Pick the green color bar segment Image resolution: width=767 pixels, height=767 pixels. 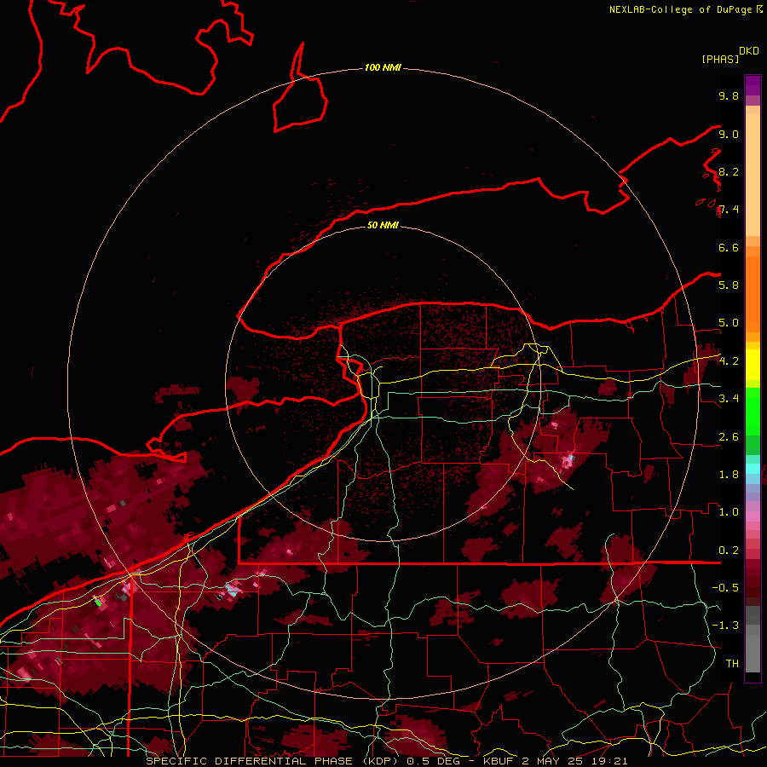(x=753, y=411)
